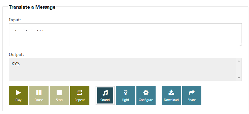Toggle the Repeat loop button
249x114 pixels.
80,95
